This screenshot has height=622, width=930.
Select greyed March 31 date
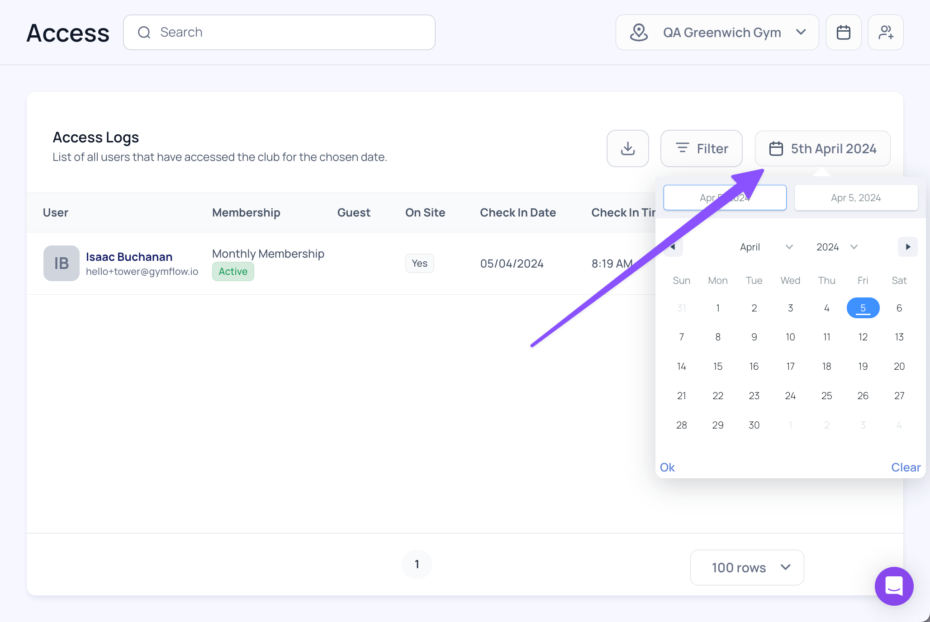point(682,308)
